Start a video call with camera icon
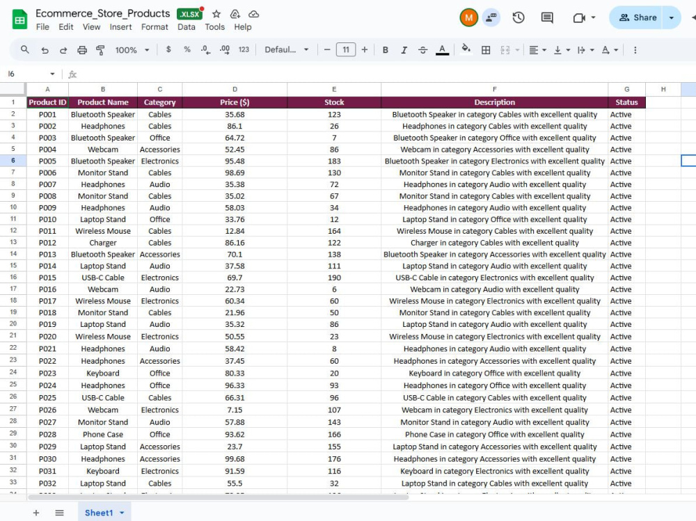 tap(579, 18)
